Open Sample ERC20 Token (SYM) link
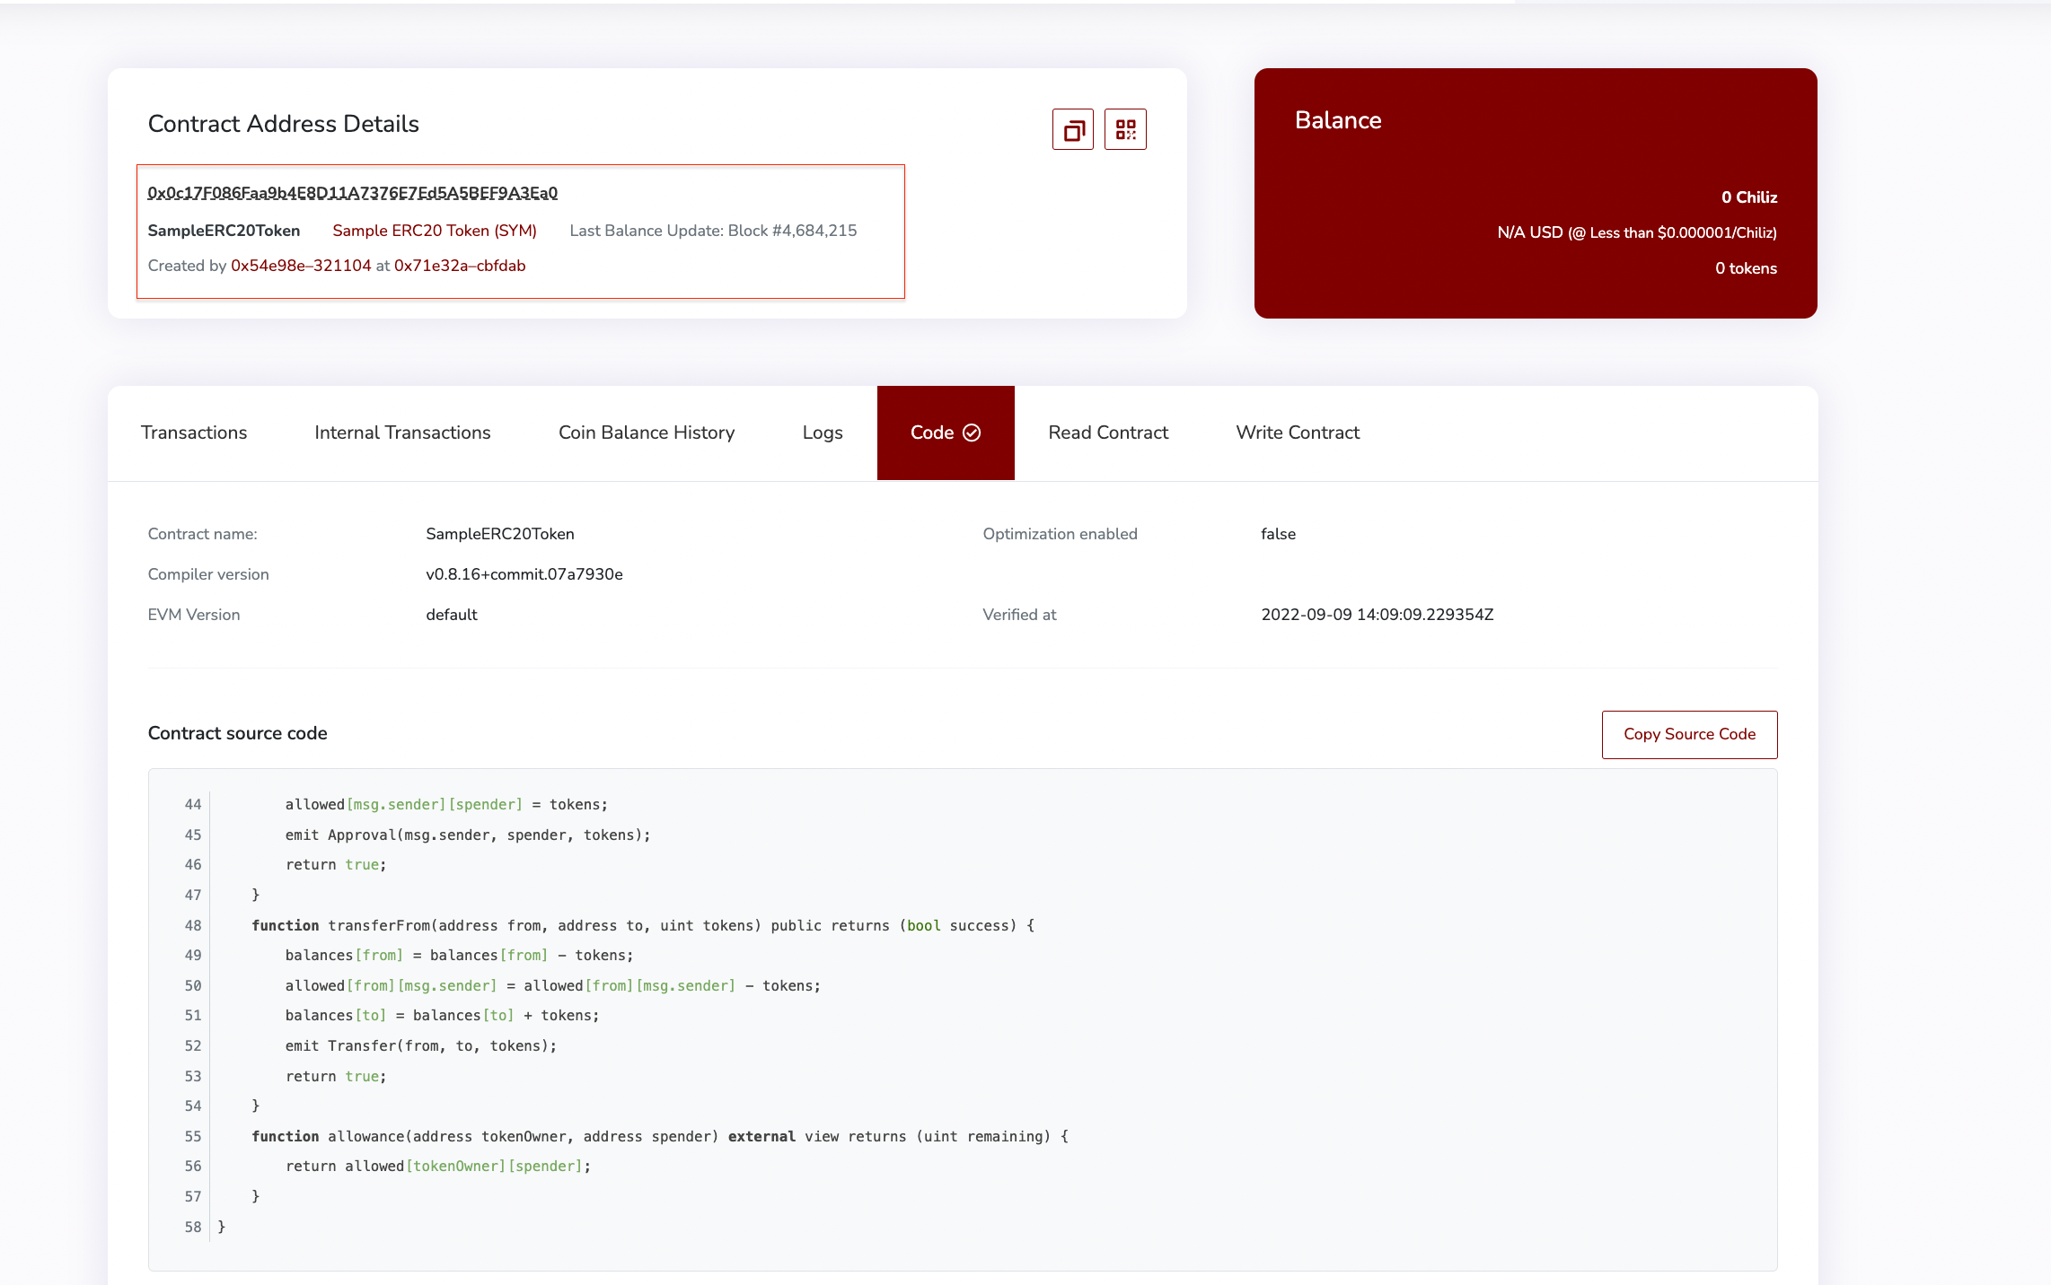 (x=435, y=231)
